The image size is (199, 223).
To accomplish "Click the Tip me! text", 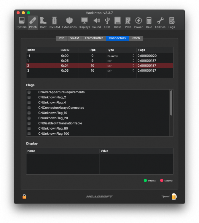I will [x=165, y=197].
